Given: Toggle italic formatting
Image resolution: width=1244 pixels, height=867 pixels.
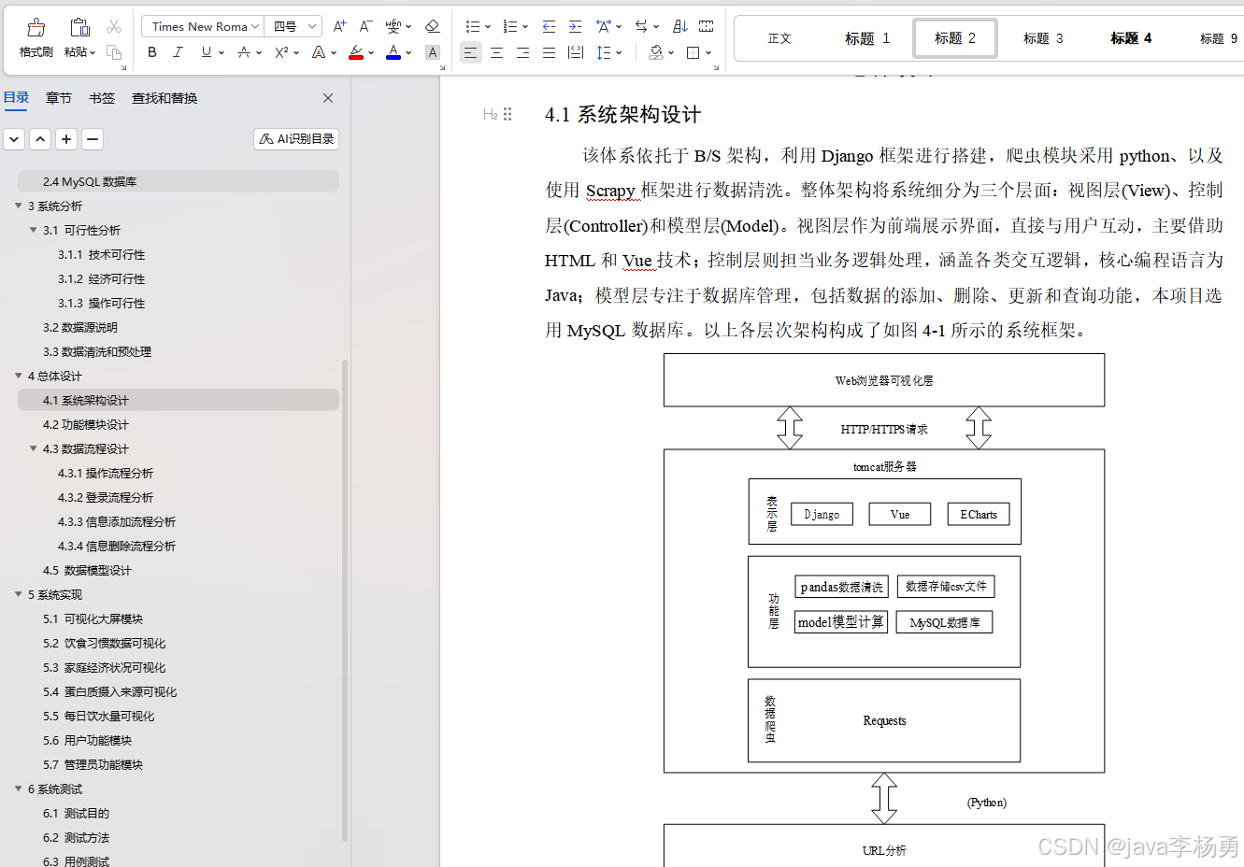Looking at the screenshot, I should pyautogui.click(x=178, y=52).
